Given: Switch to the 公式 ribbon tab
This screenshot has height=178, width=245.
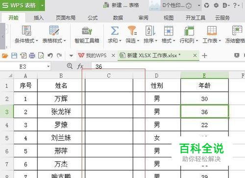Looking at the screenshot, I should point(93,18).
